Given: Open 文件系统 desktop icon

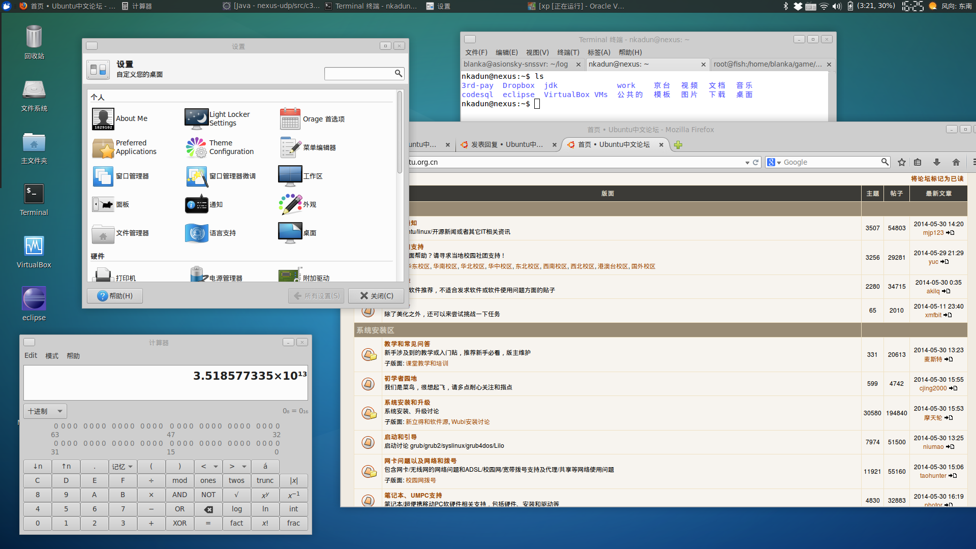Looking at the screenshot, I should click(x=34, y=96).
